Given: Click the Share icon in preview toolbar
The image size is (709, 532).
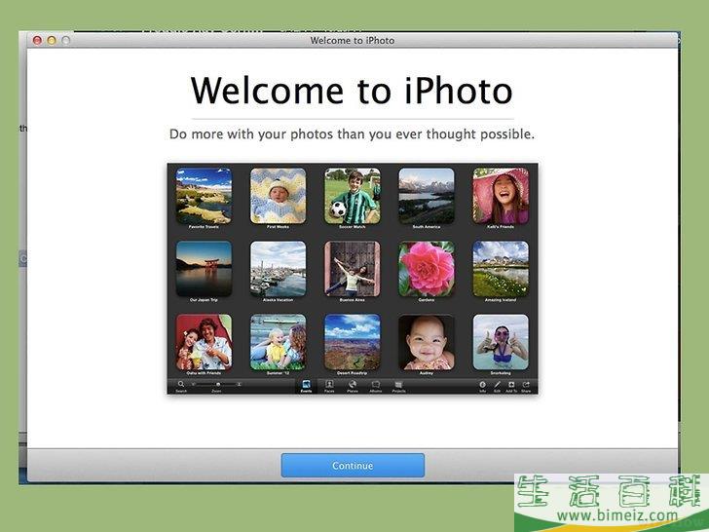Looking at the screenshot, I should pyautogui.click(x=526, y=385).
